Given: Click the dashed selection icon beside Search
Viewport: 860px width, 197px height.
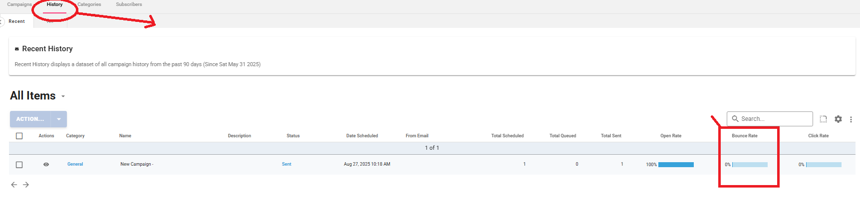Looking at the screenshot, I should [x=823, y=119].
